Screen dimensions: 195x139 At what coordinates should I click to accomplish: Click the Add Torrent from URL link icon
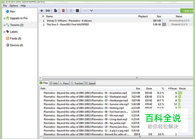click(x=48, y=11)
